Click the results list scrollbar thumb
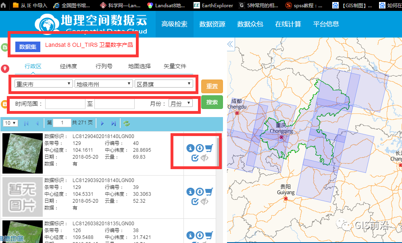Screen dimensions: 402x243 click(218, 152)
